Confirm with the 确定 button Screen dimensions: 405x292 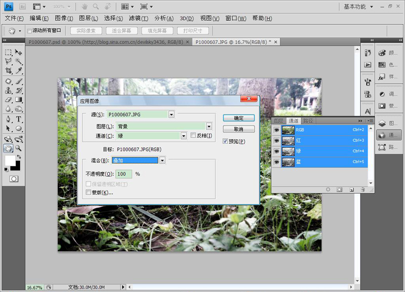(238, 118)
